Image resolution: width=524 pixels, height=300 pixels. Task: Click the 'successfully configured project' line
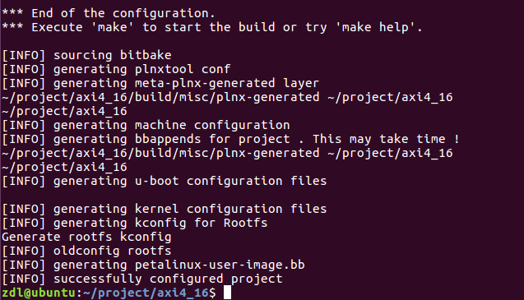pos(142,279)
